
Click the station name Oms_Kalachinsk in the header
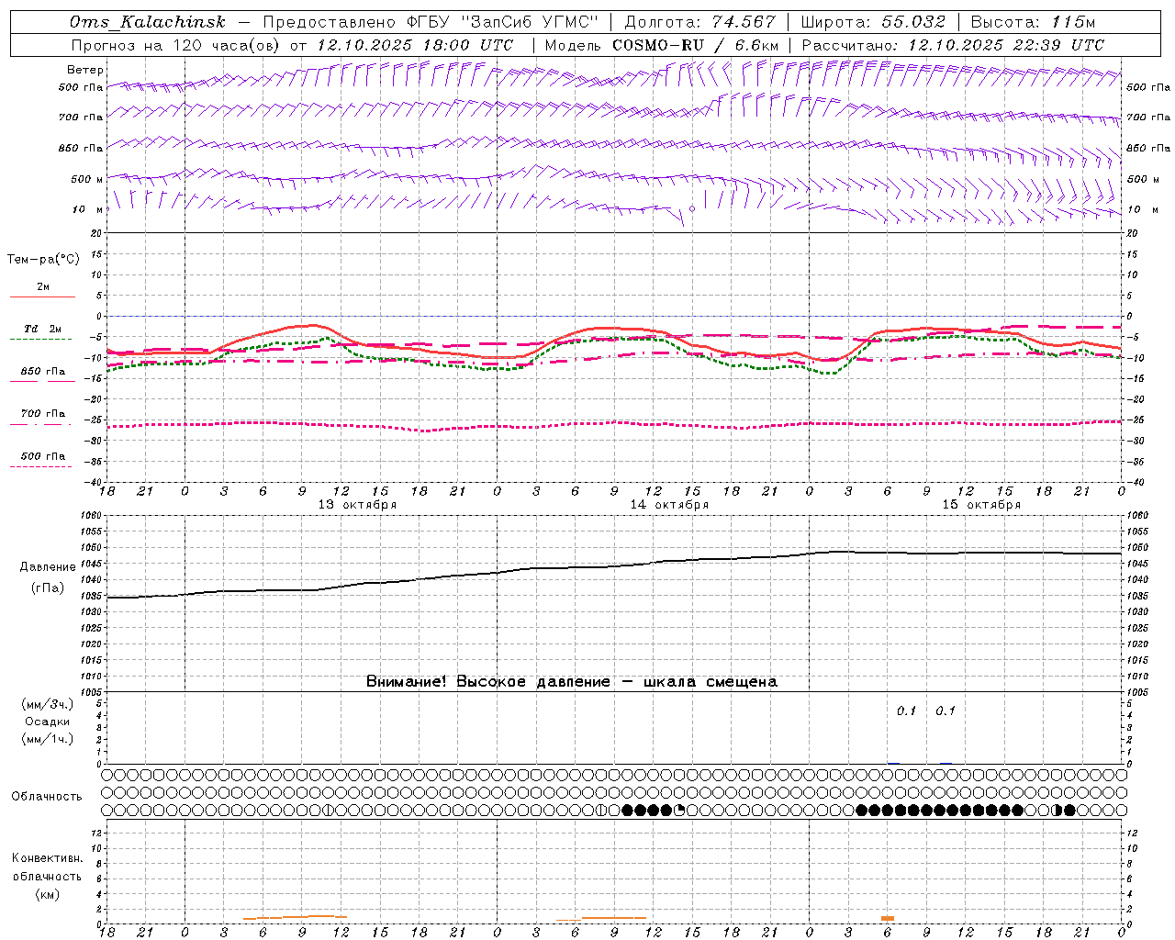[147, 22]
